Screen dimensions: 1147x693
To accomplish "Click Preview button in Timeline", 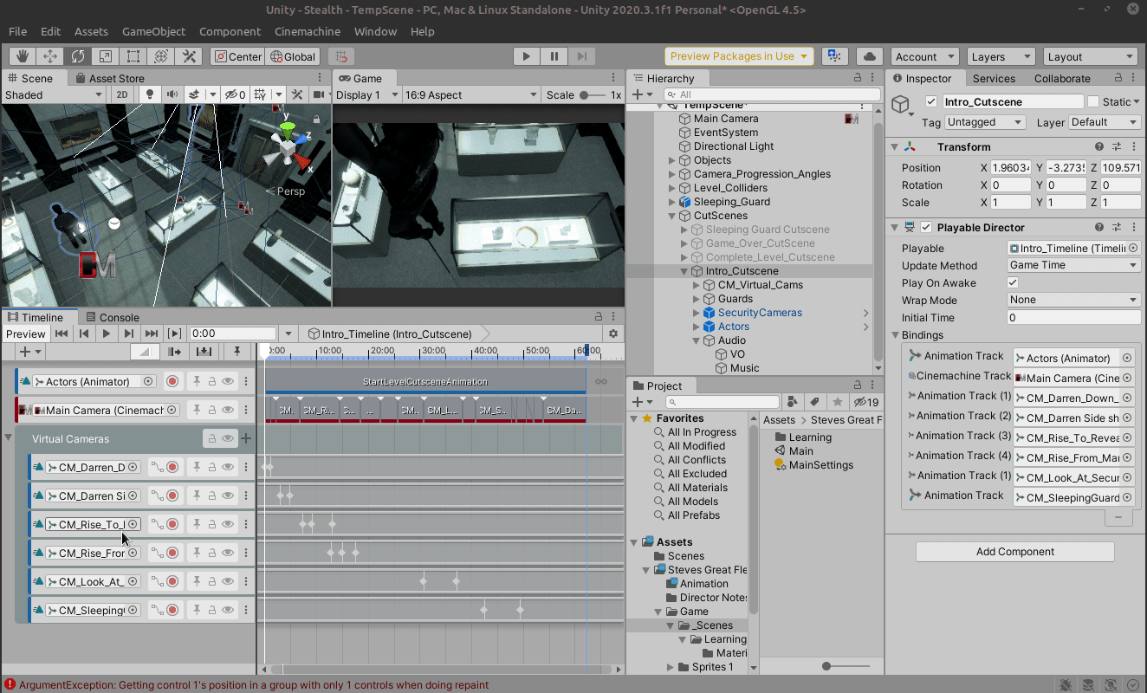I will pyautogui.click(x=25, y=334).
